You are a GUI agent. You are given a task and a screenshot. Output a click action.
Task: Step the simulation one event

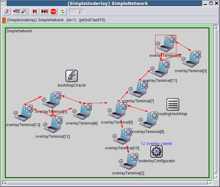pos(35,11)
